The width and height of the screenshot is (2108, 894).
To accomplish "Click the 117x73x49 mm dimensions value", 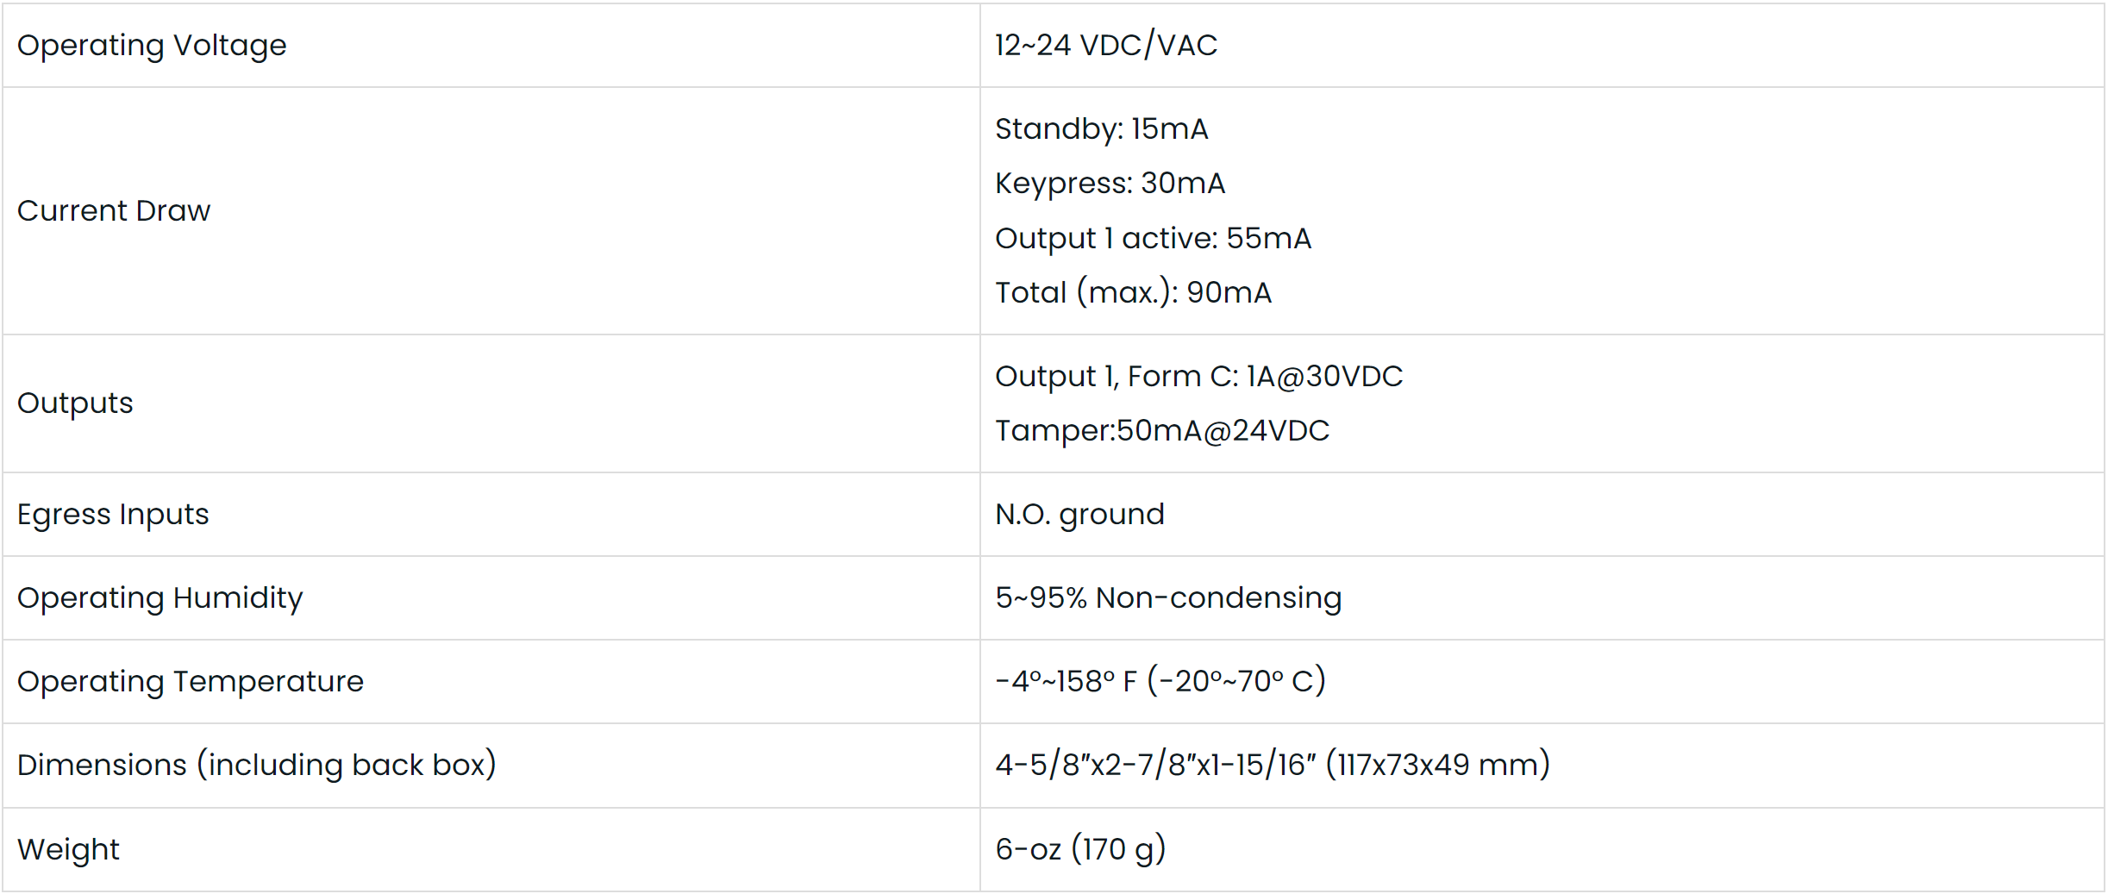I will [1437, 766].
